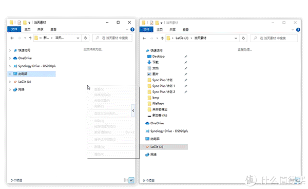Select 快速访问 in left window
The height and width of the screenshot is (189, 308).
point(22,50)
